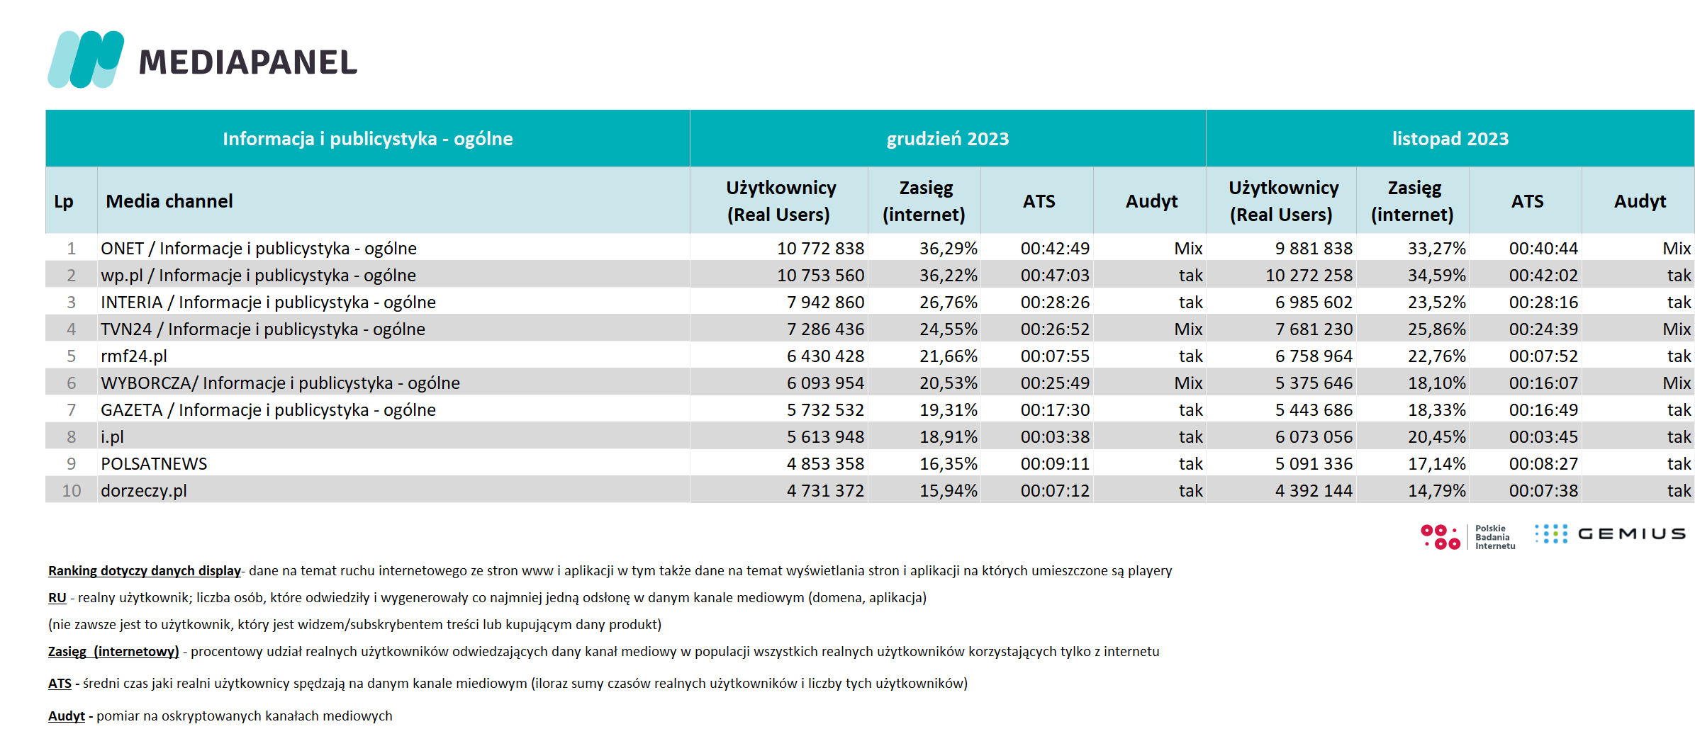Click the i.pl channel name
The height and width of the screenshot is (729, 1695).
coord(112,436)
